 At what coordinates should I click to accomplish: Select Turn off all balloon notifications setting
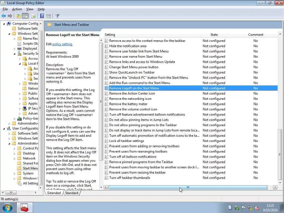click(x=191, y=157)
